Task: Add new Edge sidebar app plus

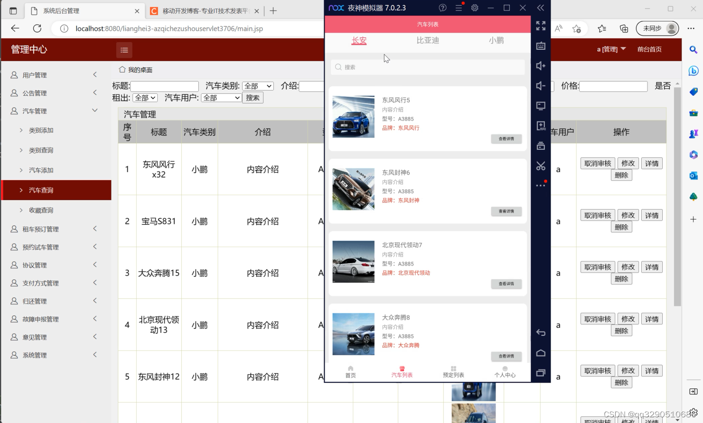Action: click(694, 219)
